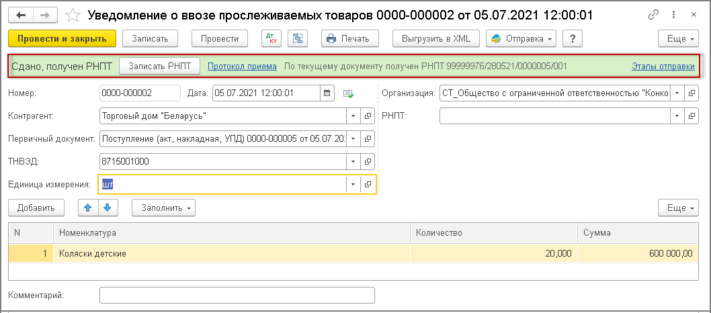
Task: Open the table's Еще menu
Action: pyautogui.click(x=678, y=208)
